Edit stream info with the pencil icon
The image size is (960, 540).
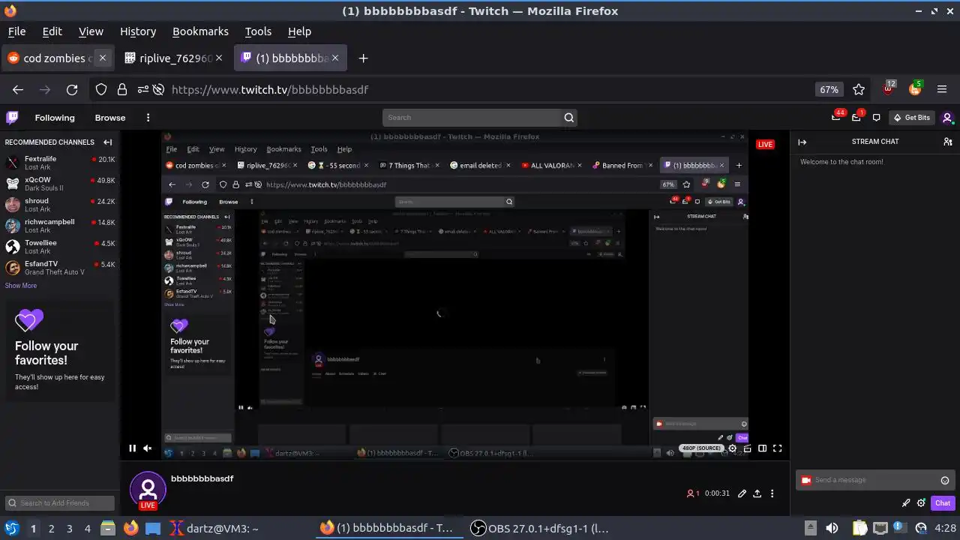[x=742, y=493]
